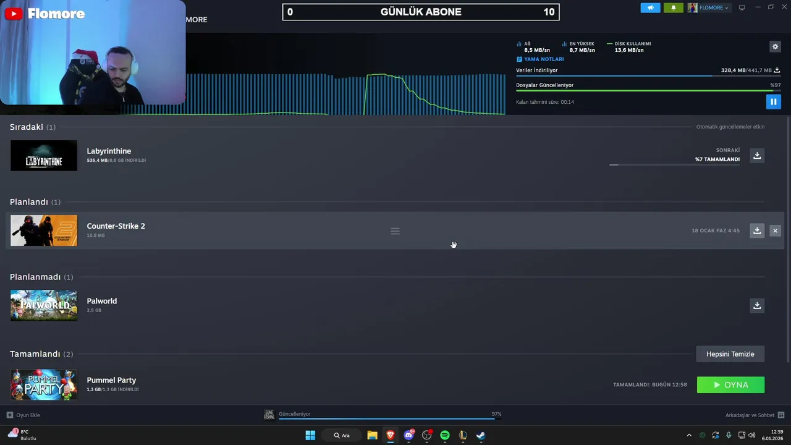Open Steam notifications bell
Viewport: 791px width, 445px height.
[x=674, y=7]
